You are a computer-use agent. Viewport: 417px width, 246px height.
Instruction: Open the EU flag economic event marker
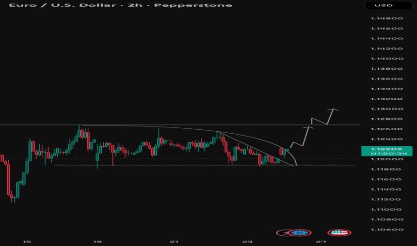(x=300, y=233)
